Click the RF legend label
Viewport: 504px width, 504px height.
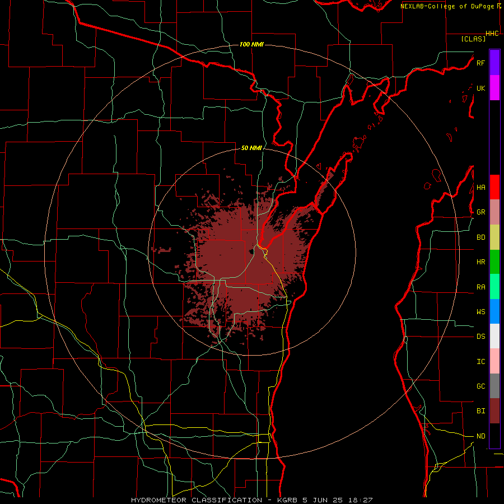pyautogui.click(x=480, y=63)
